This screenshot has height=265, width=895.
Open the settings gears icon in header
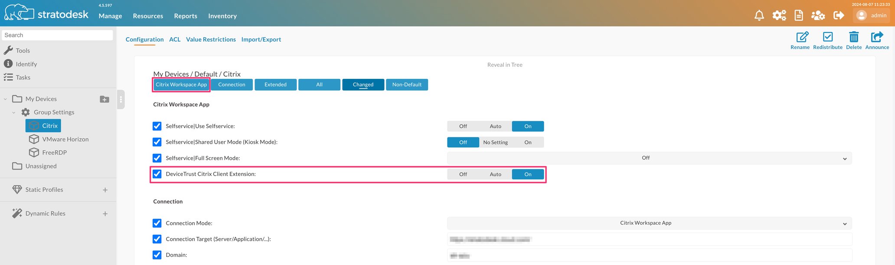779,16
